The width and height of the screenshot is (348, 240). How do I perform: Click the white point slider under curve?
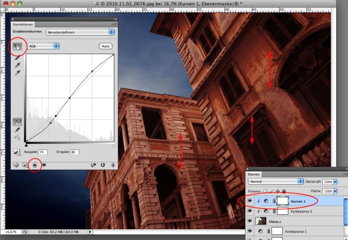pyautogui.click(x=114, y=145)
